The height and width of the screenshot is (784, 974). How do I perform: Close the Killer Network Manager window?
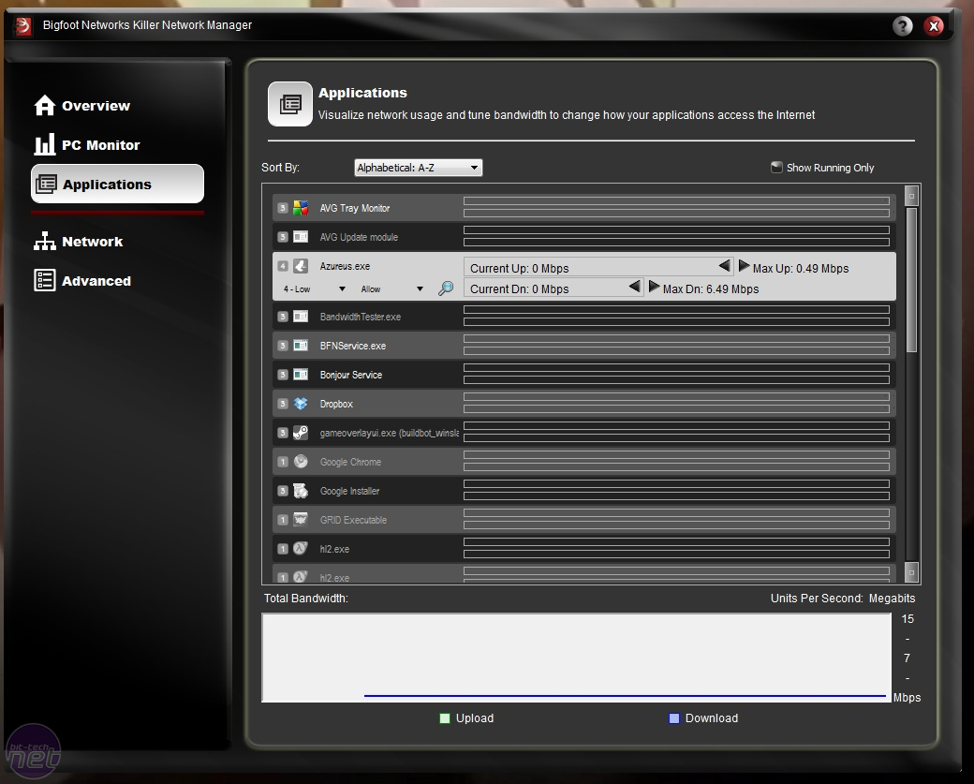934,25
